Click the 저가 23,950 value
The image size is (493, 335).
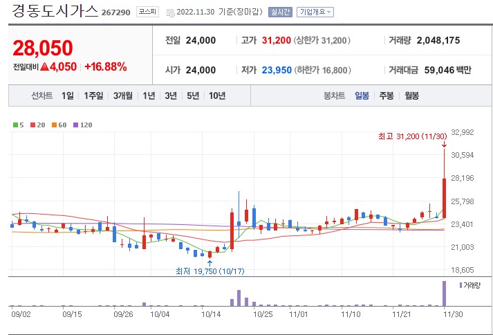(277, 70)
